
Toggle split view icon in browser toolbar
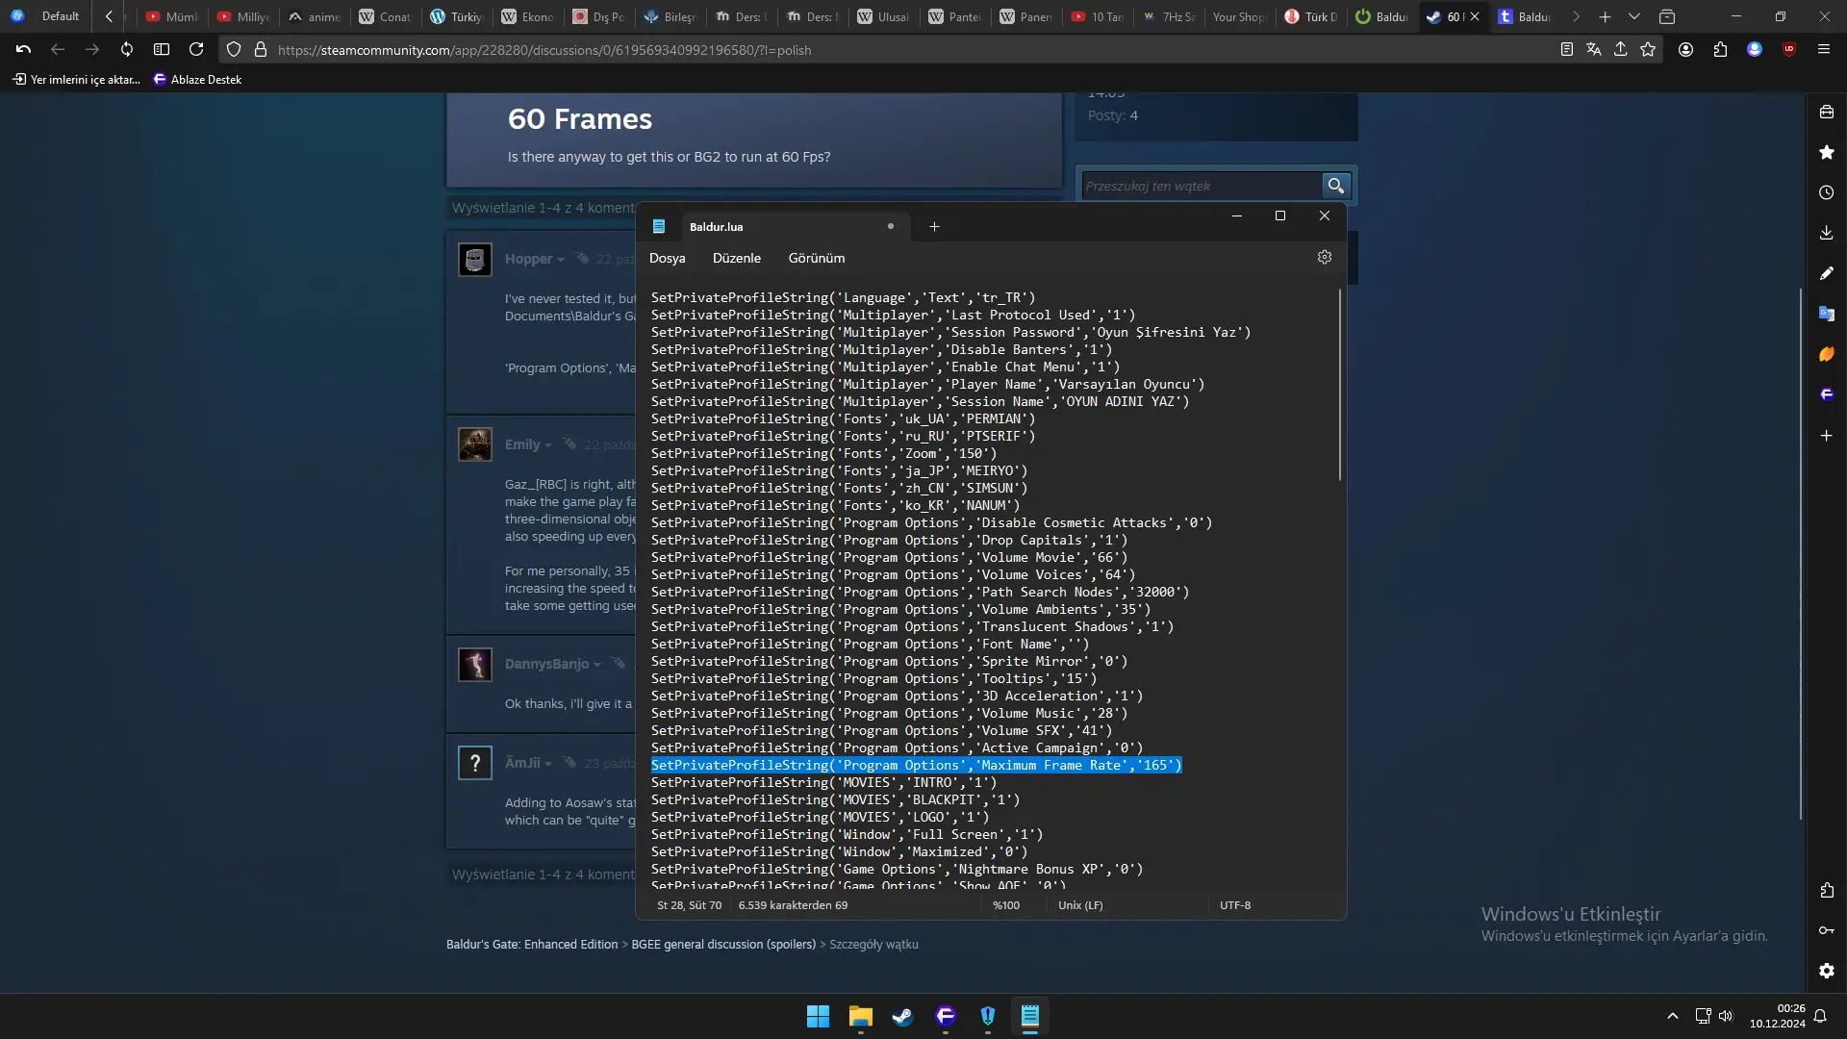coord(162,49)
